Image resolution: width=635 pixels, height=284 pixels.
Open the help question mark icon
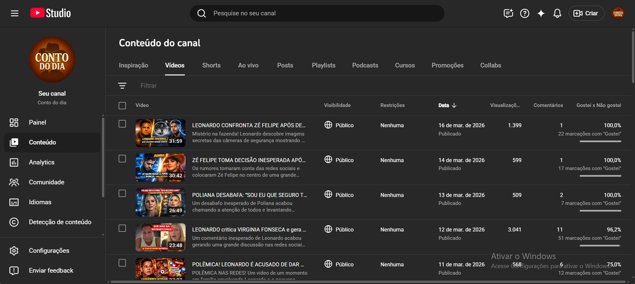click(x=525, y=13)
